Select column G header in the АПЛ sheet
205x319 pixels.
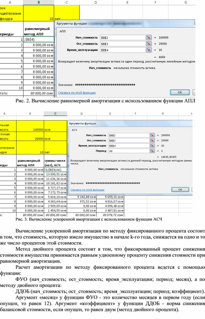[186, 2]
